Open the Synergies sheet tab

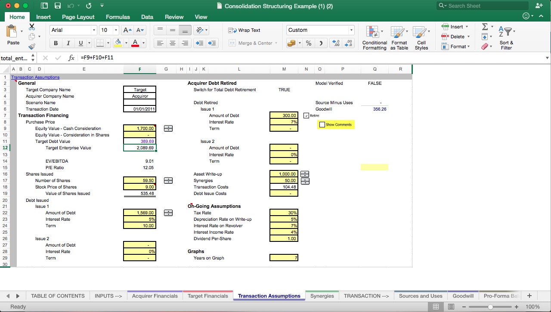click(322, 296)
